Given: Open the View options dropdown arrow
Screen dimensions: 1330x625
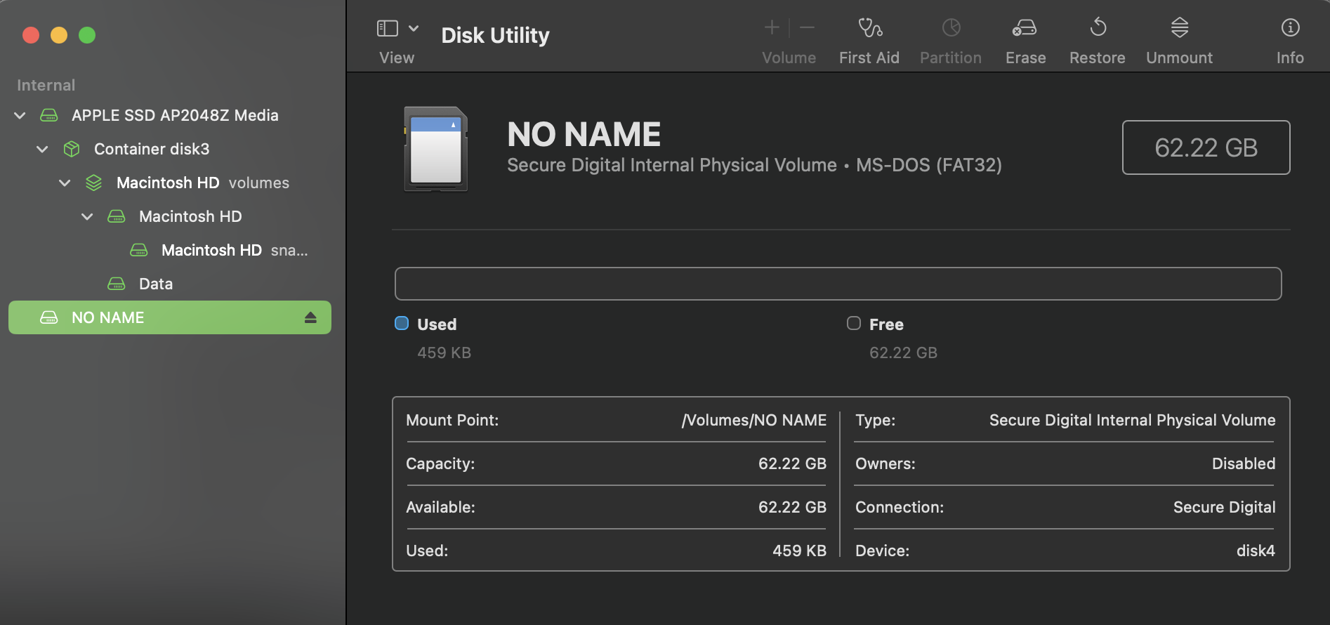Looking at the screenshot, I should click(414, 29).
